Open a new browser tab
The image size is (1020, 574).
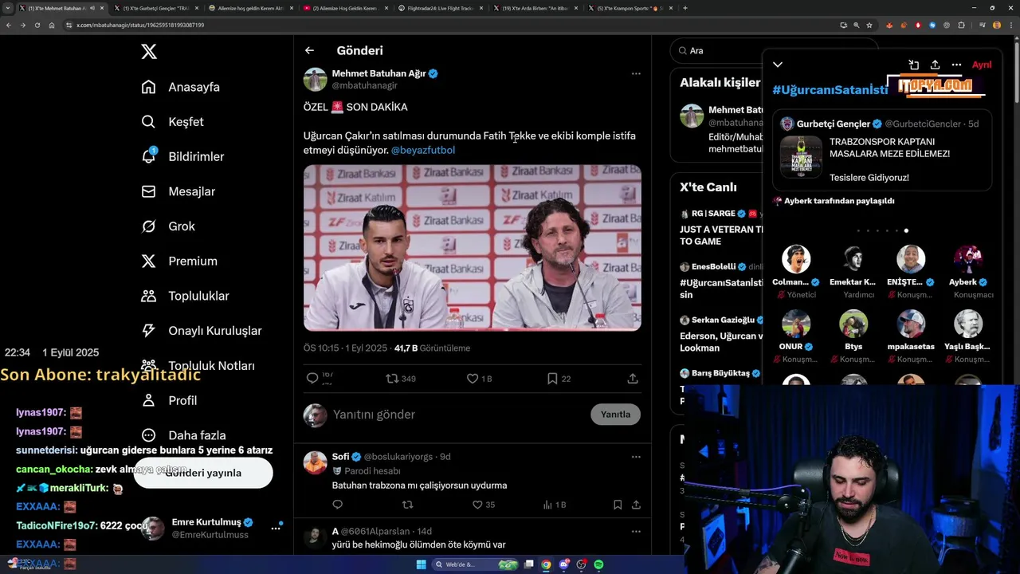coord(685,8)
